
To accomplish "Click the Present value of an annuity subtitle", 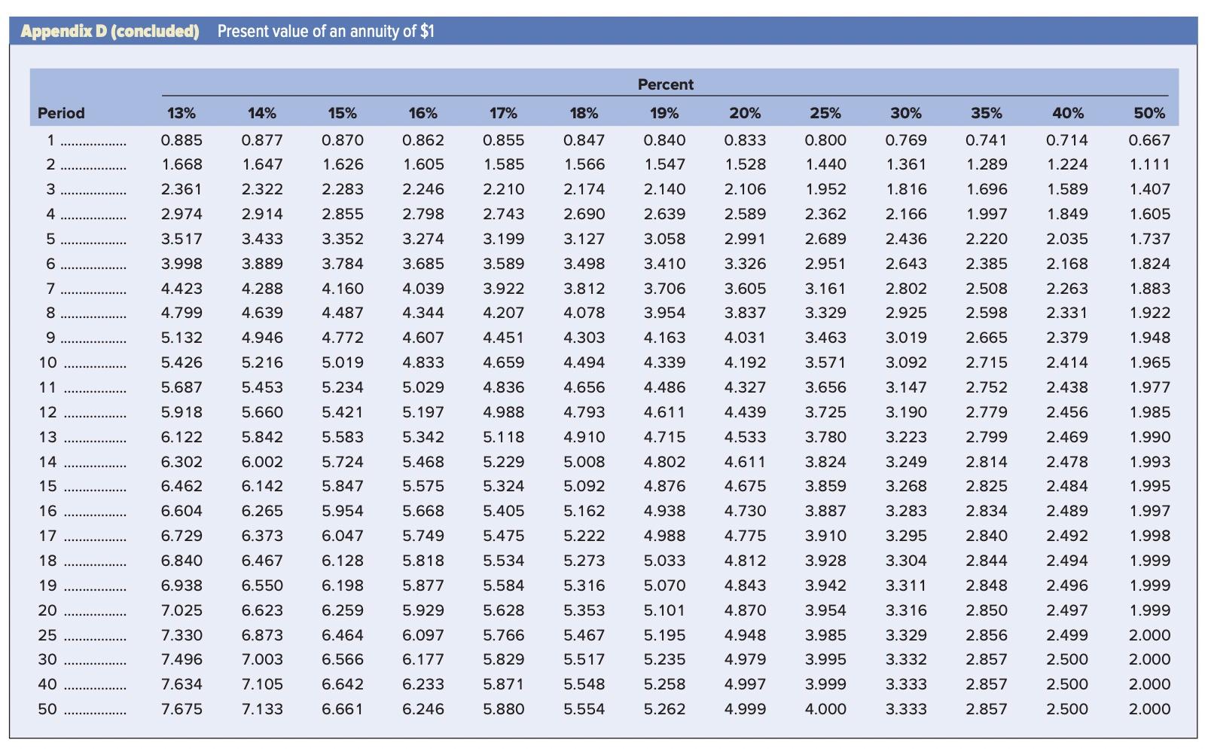I will tap(326, 32).
